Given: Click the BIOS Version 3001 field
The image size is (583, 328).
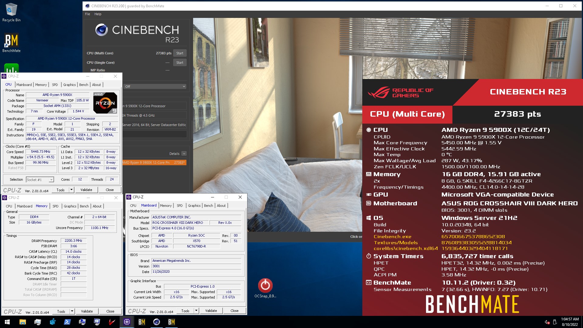Looking at the screenshot, I should 196,266.
